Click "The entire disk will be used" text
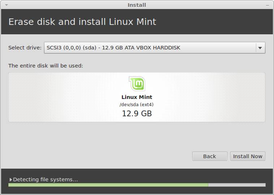This screenshot has width=274, height=195. tap(46, 66)
